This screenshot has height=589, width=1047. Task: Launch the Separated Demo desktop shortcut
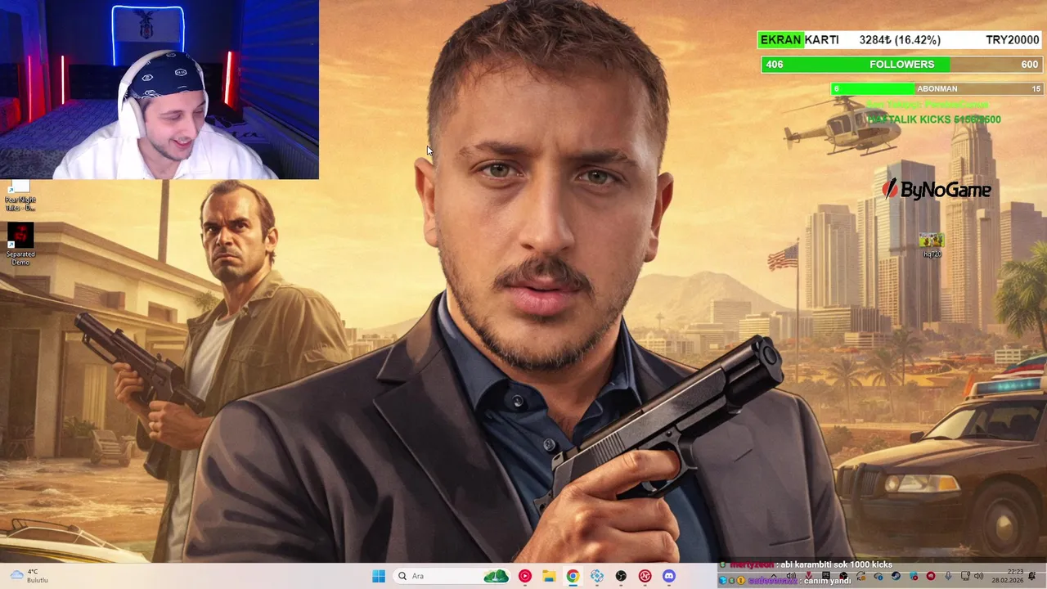[x=20, y=245]
